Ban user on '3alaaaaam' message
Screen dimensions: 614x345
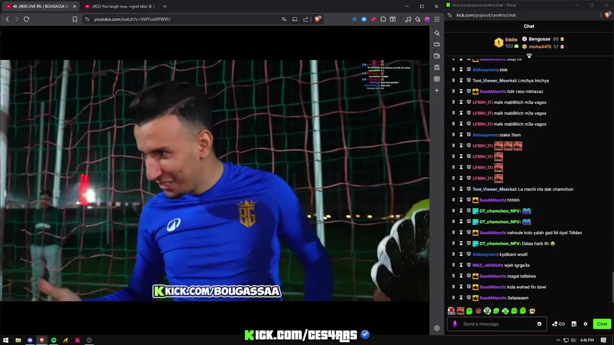pyautogui.click(x=469, y=298)
